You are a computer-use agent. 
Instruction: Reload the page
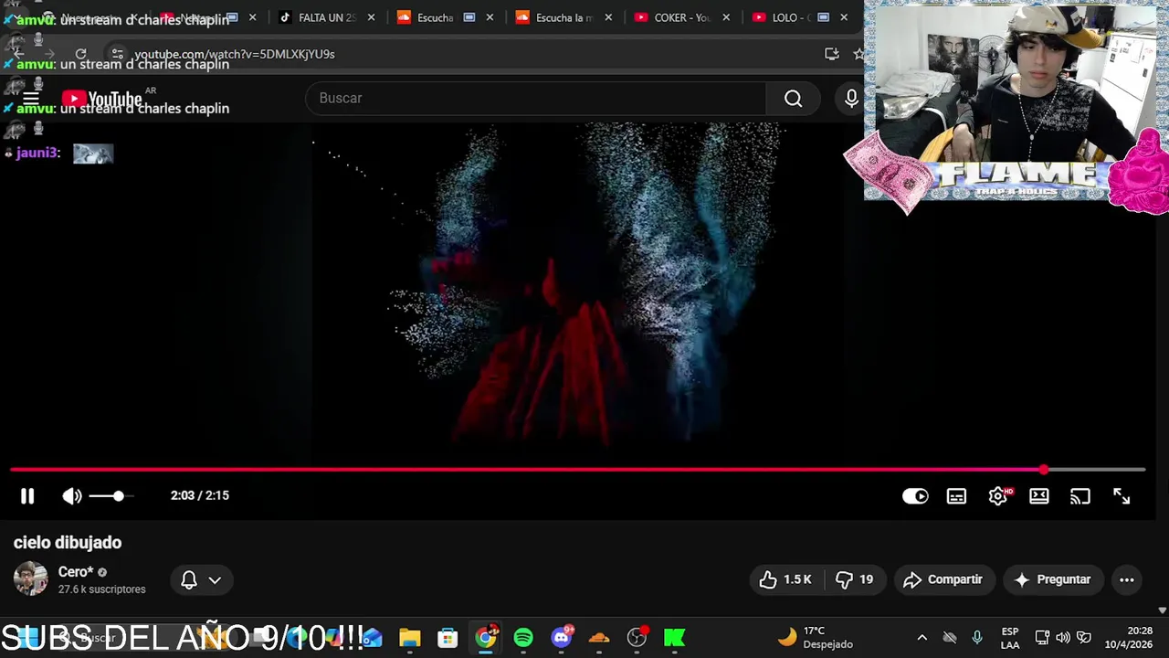pyautogui.click(x=80, y=54)
